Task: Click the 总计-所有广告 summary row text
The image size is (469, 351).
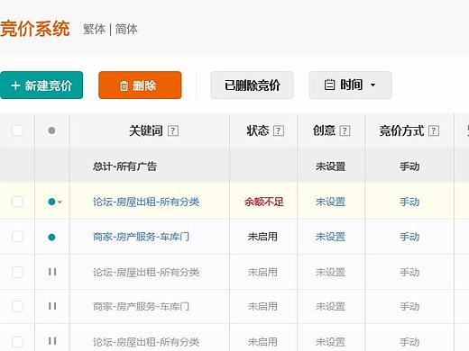Action: click(124, 166)
